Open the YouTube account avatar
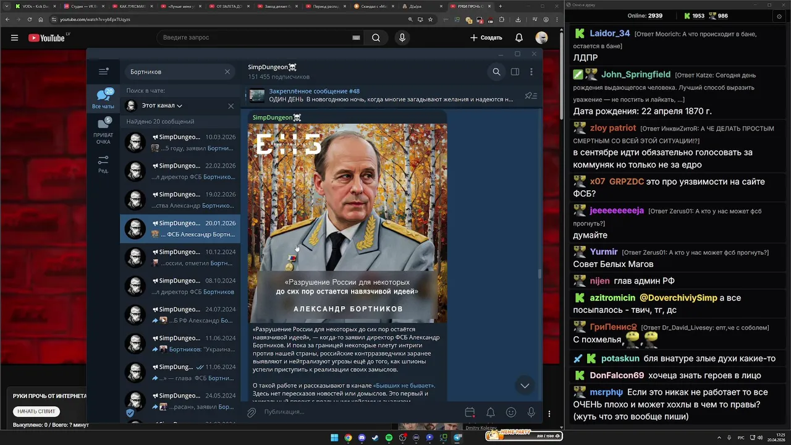This screenshot has height=445, width=791. [541, 38]
